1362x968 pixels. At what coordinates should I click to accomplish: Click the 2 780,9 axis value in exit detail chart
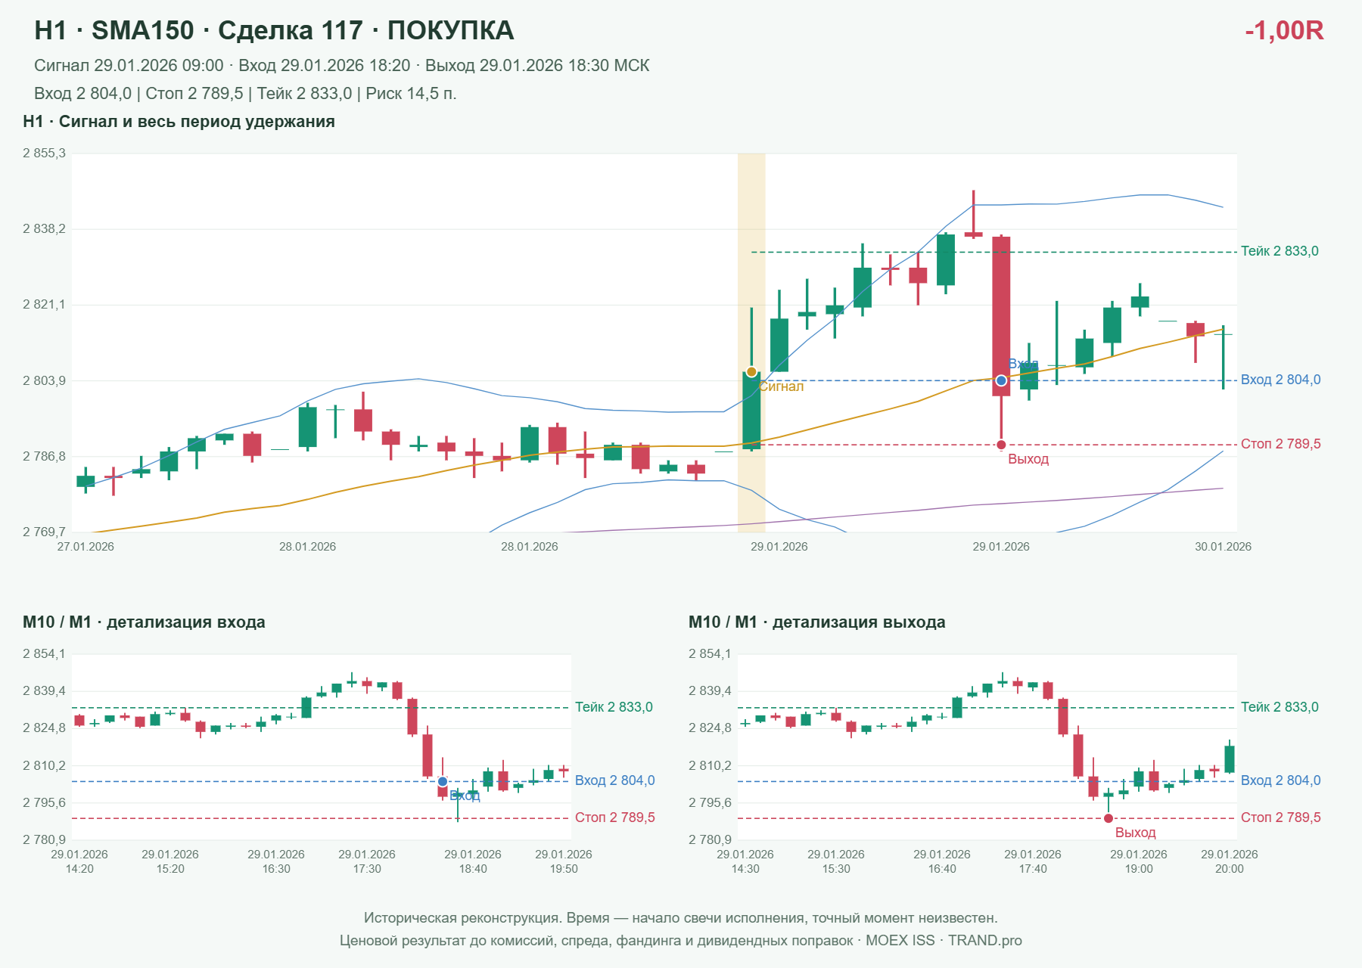(710, 839)
